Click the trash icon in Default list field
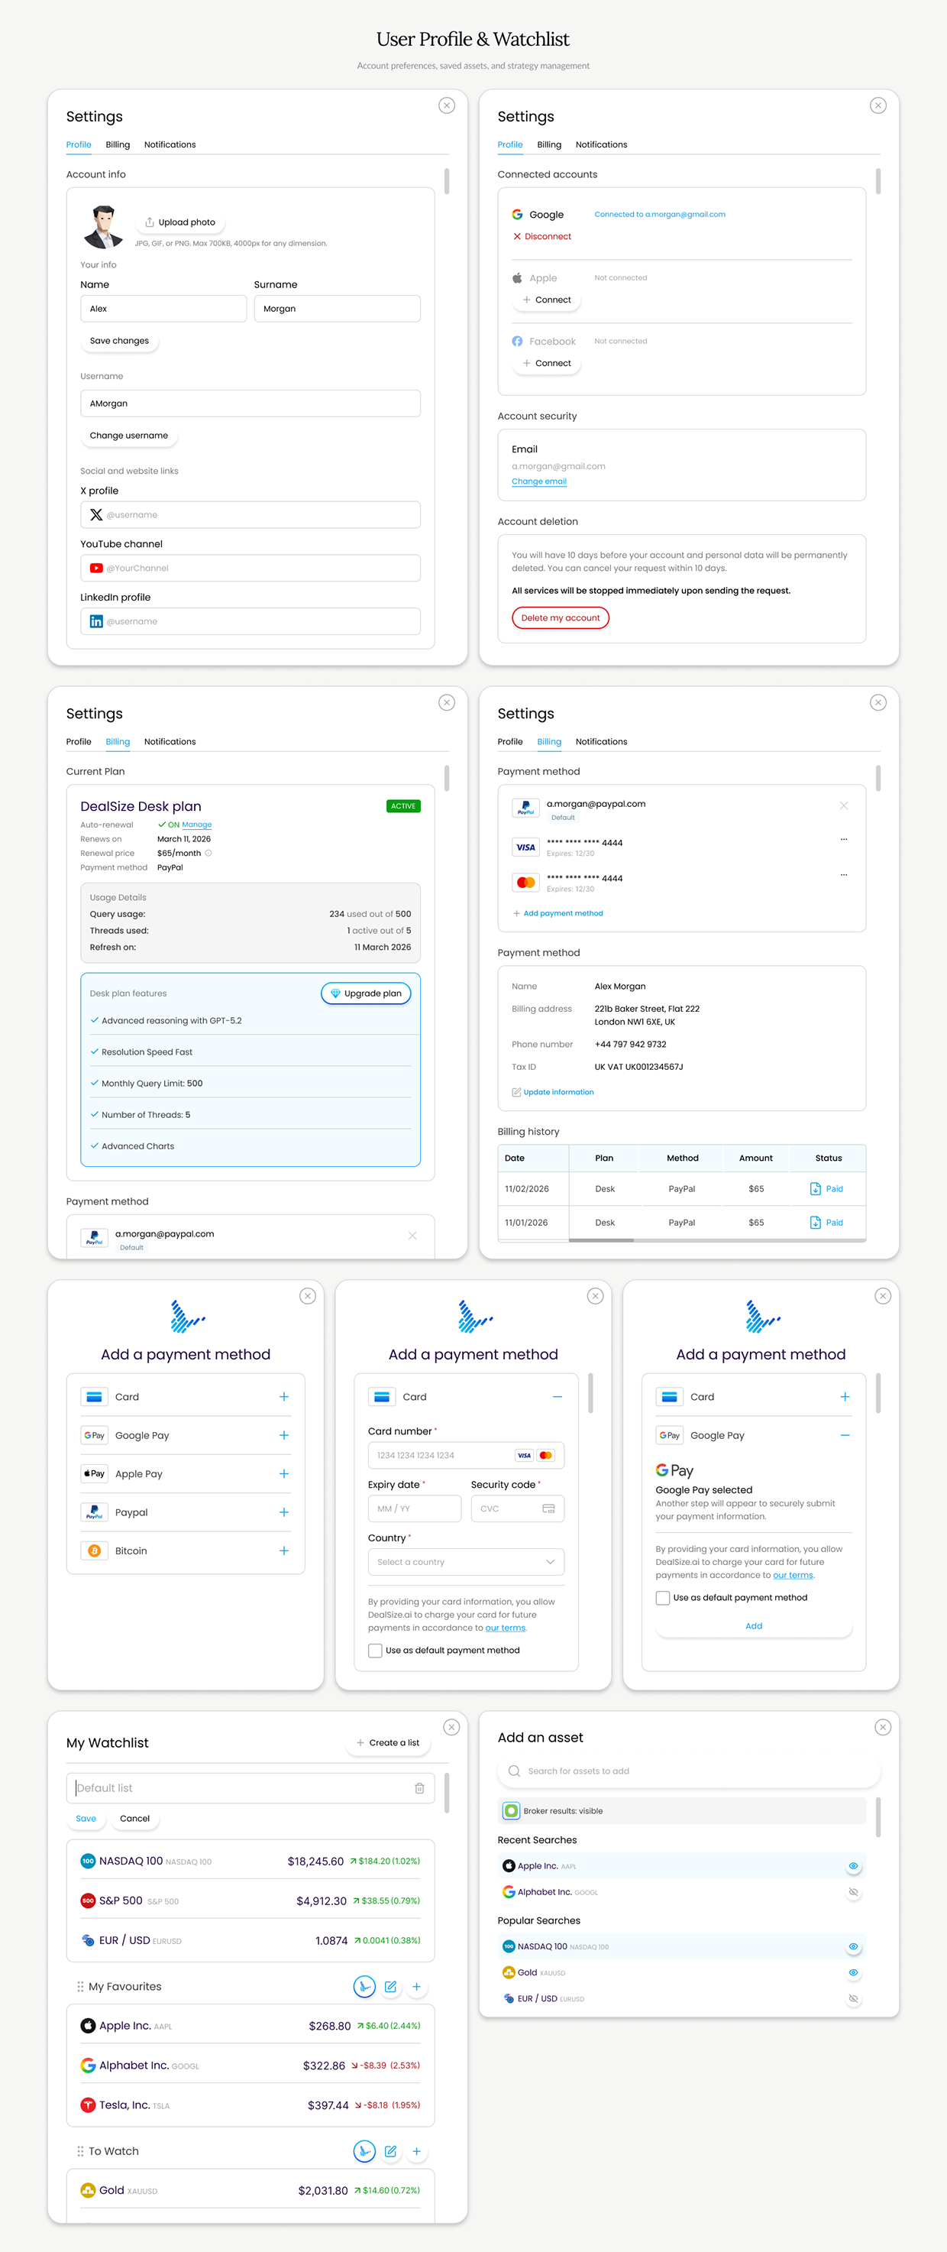Image resolution: width=947 pixels, height=2252 pixels. point(419,1788)
